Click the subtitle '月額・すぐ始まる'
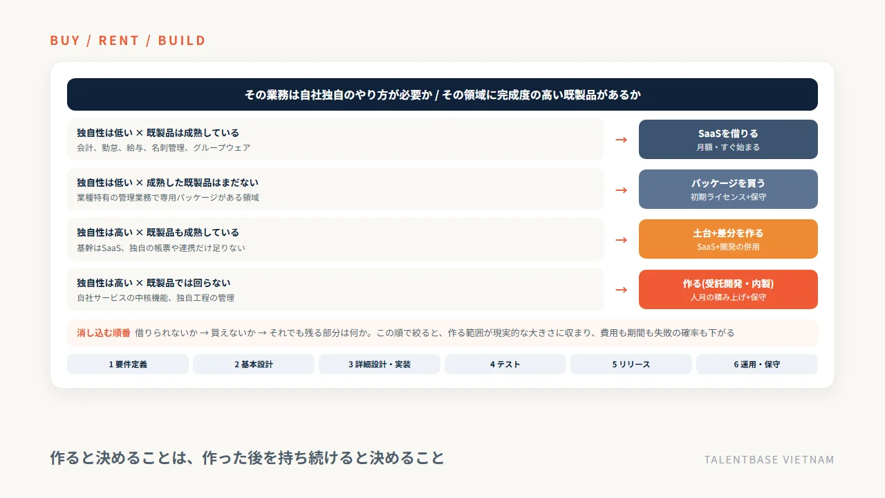This screenshot has width=885, height=498. [728, 147]
